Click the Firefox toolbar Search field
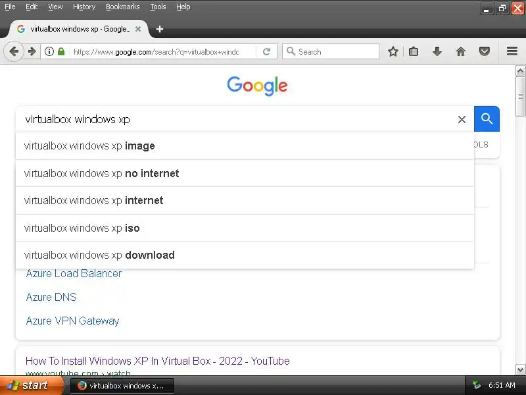This screenshot has width=526, height=395. pos(331,51)
